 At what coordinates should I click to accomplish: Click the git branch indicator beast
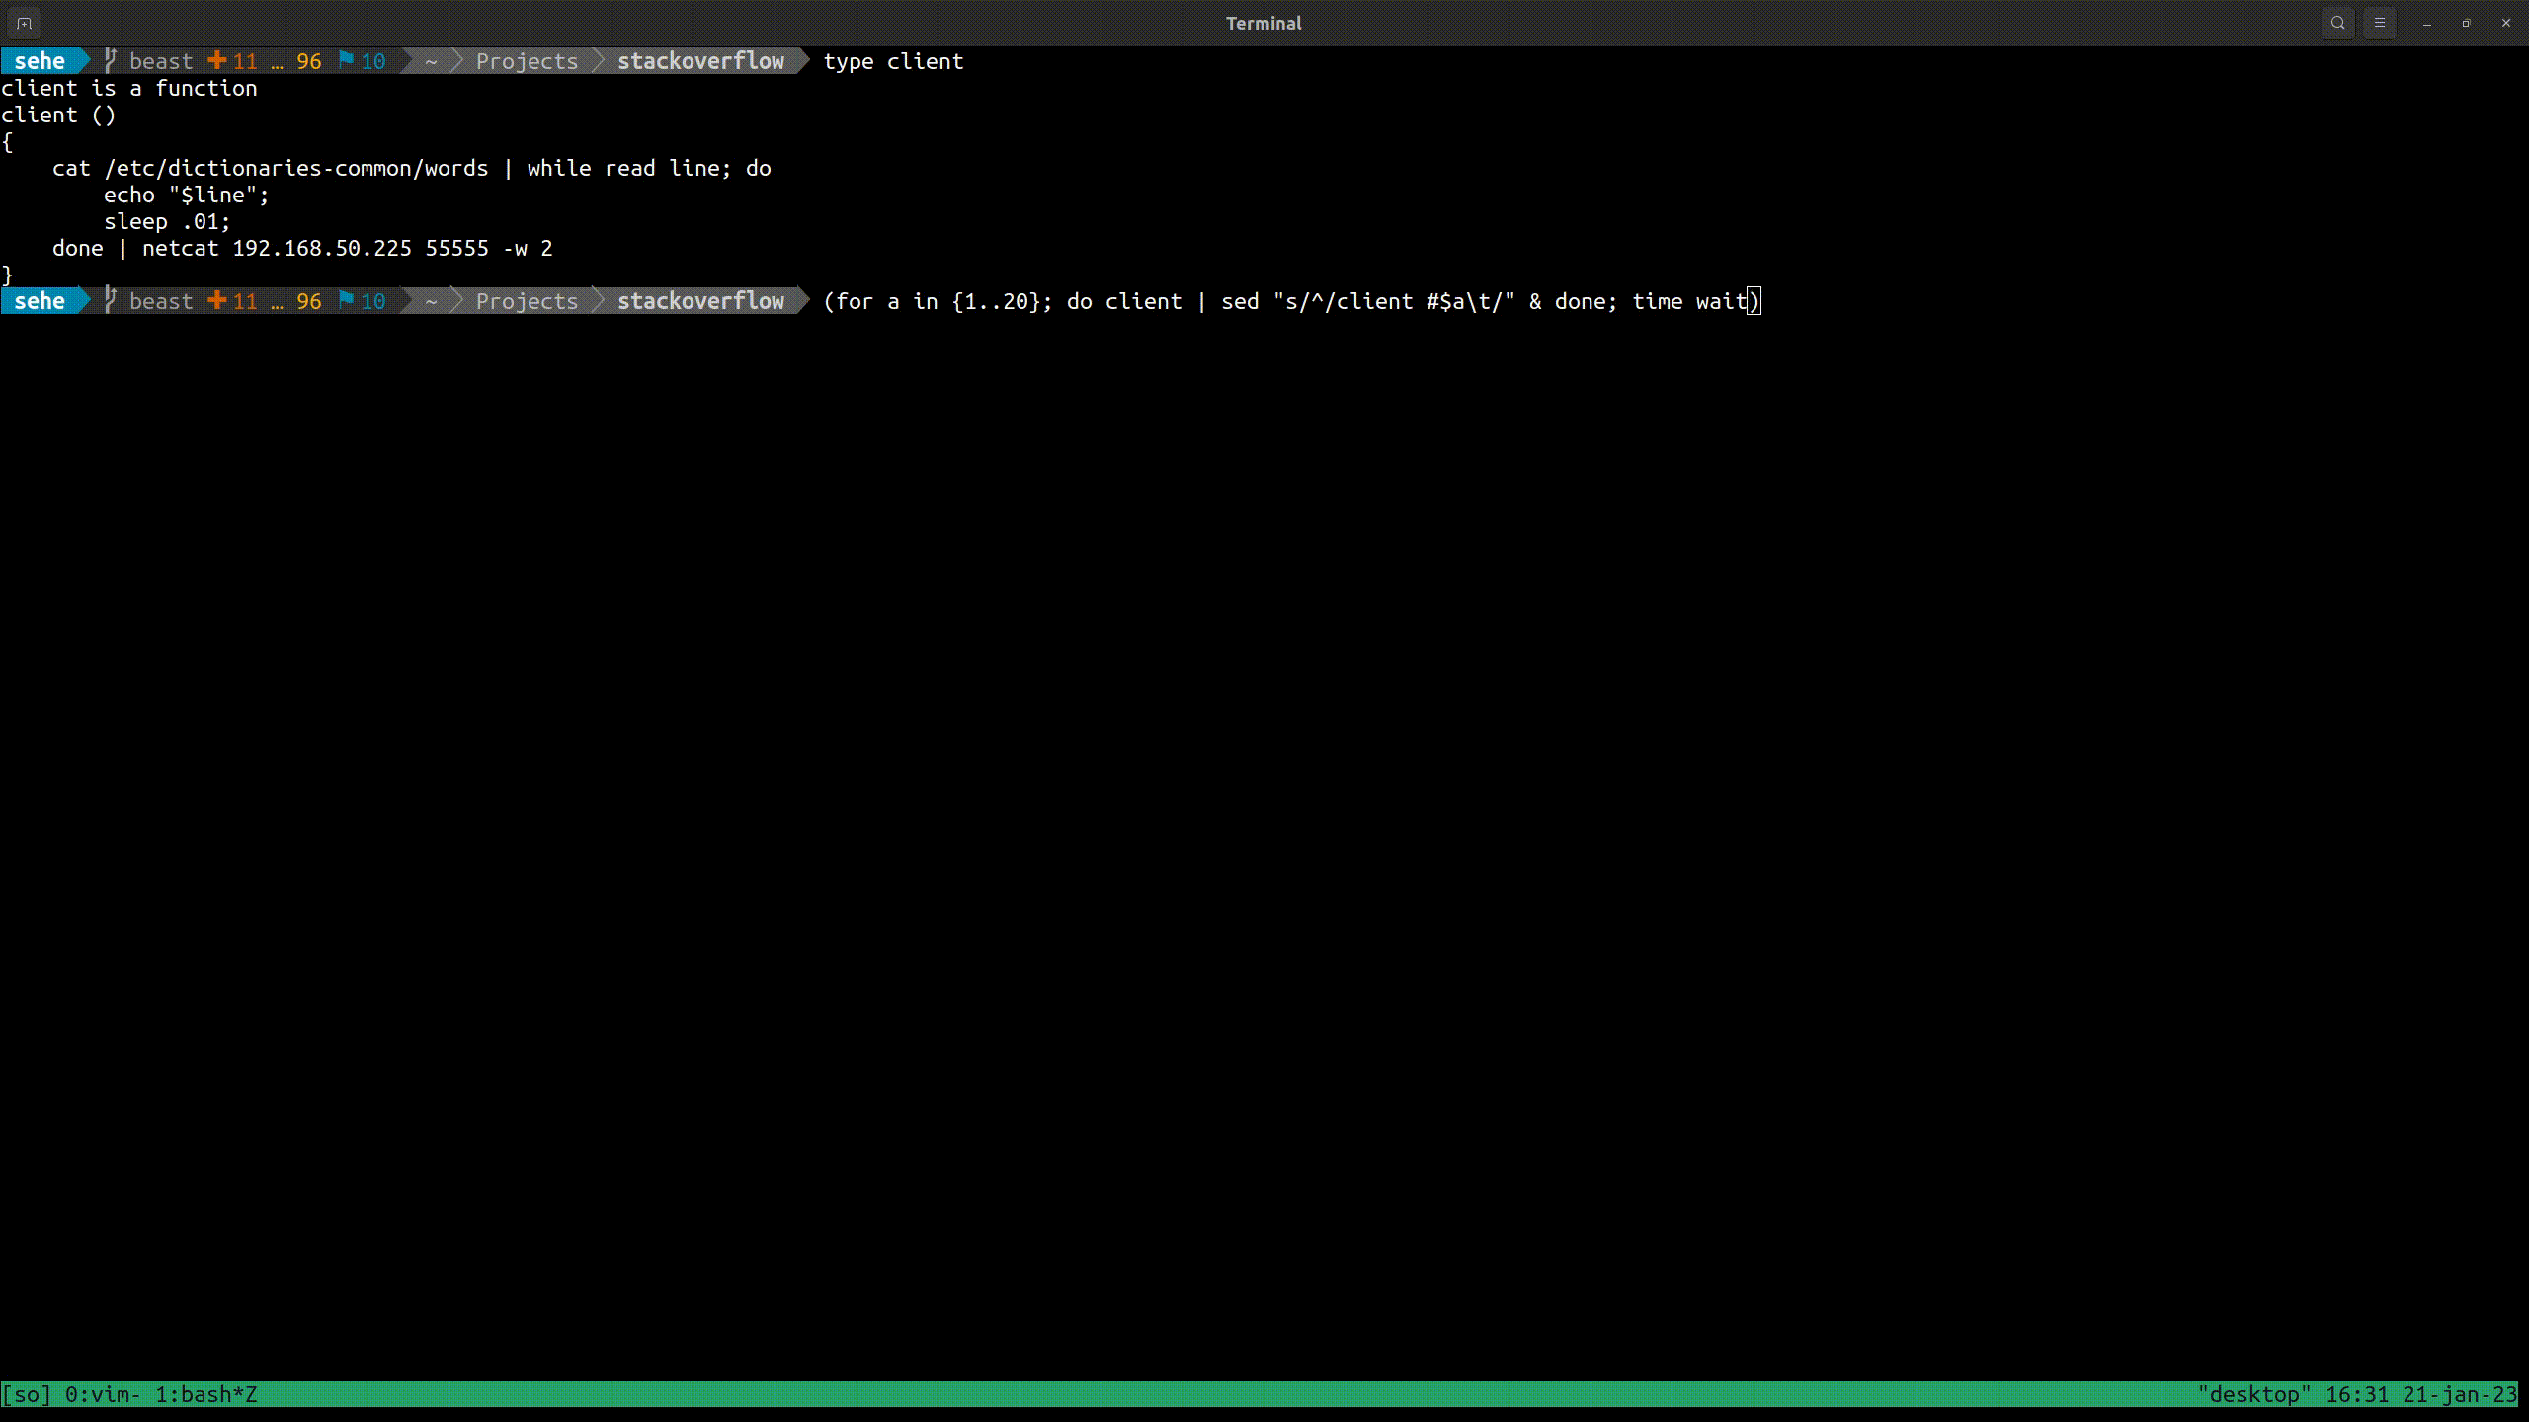[160, 61]
